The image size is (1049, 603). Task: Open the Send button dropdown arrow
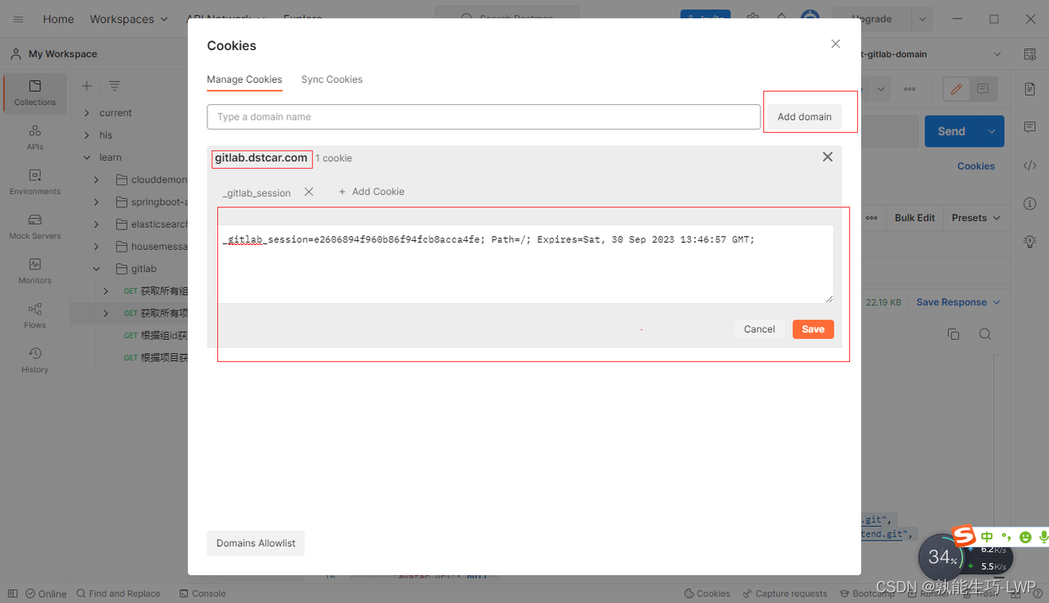tap(992, 131)
